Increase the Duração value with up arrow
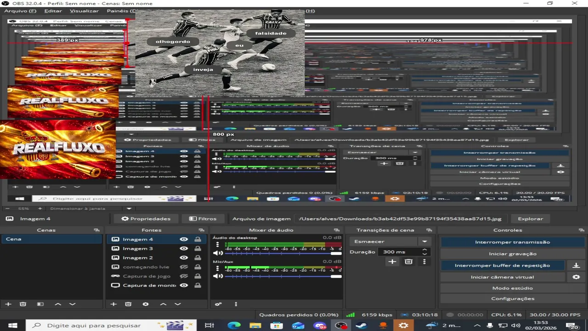The width and height of the screenshot is (588, 331). tap(424, 250)
